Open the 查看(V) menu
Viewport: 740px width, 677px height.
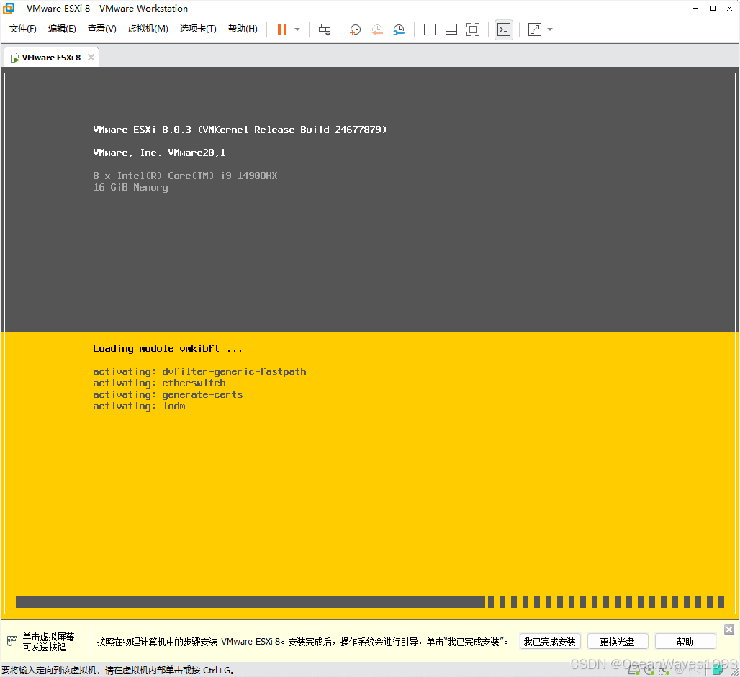102,29
